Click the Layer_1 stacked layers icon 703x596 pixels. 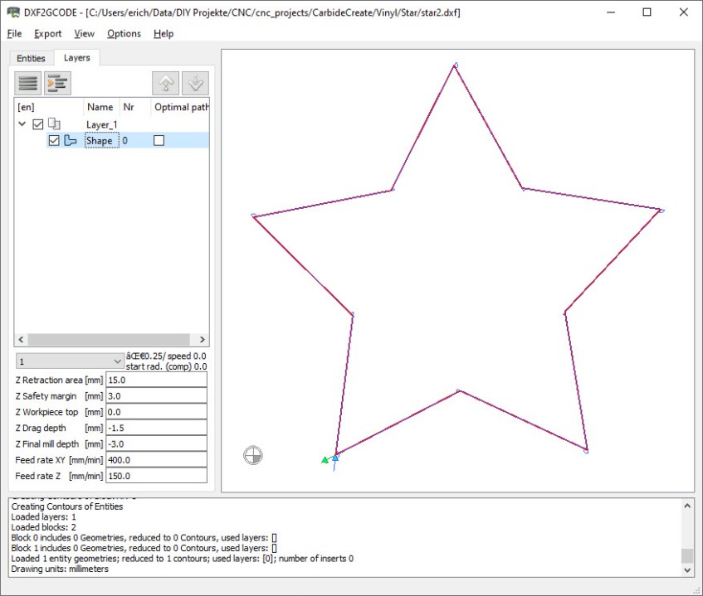coord(55,124)
